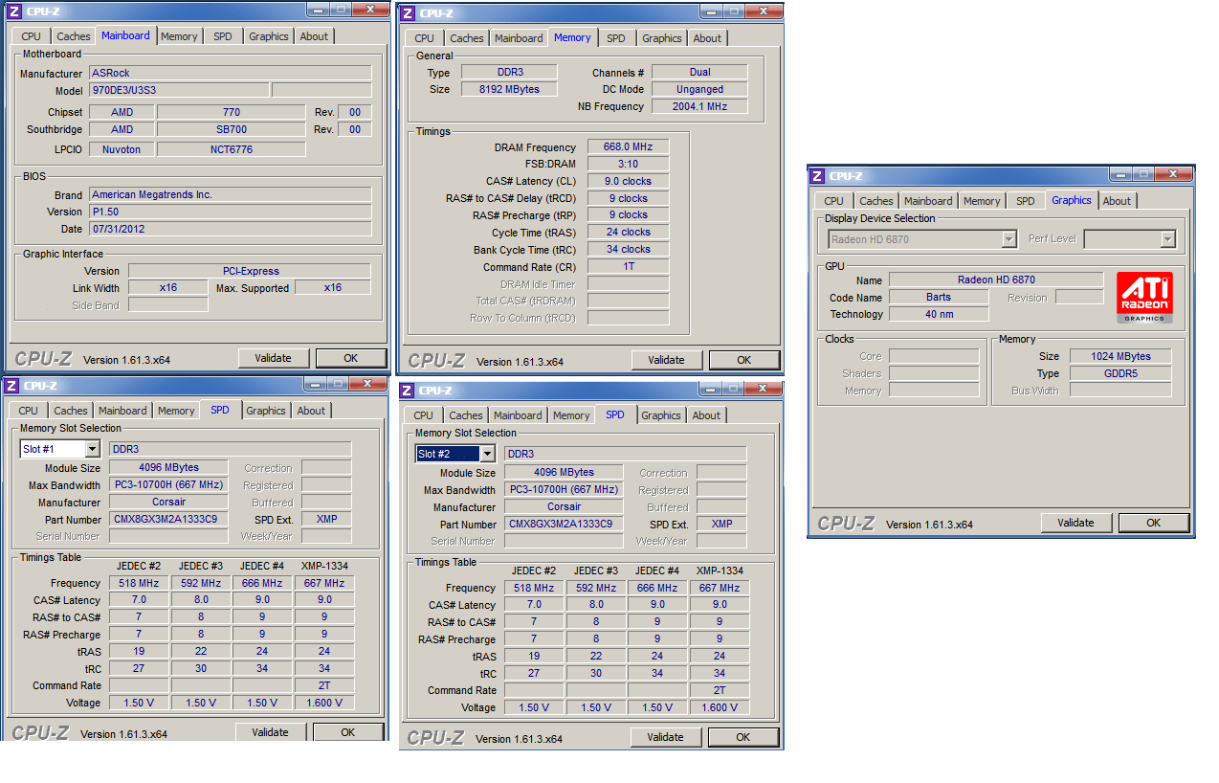Select Memory tab in Mainboard window

pyautogui.click(x=179, y=36)
